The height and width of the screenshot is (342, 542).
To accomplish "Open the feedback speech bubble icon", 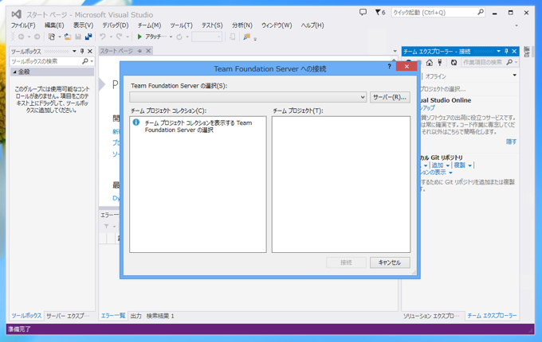I will pyautogui.click(x=363, y=13).
